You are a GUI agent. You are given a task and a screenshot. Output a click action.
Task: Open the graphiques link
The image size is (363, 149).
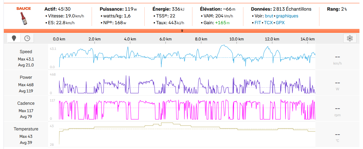coord(287,16)
